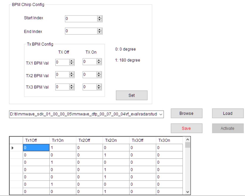Increase End Index with its up arrow
This screenshot has width=245, height=196.
pyautogui.click(x=99, y=30)
